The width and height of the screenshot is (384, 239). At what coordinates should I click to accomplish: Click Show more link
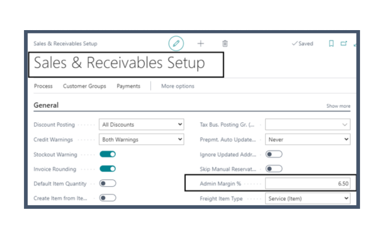pos(338,106)
